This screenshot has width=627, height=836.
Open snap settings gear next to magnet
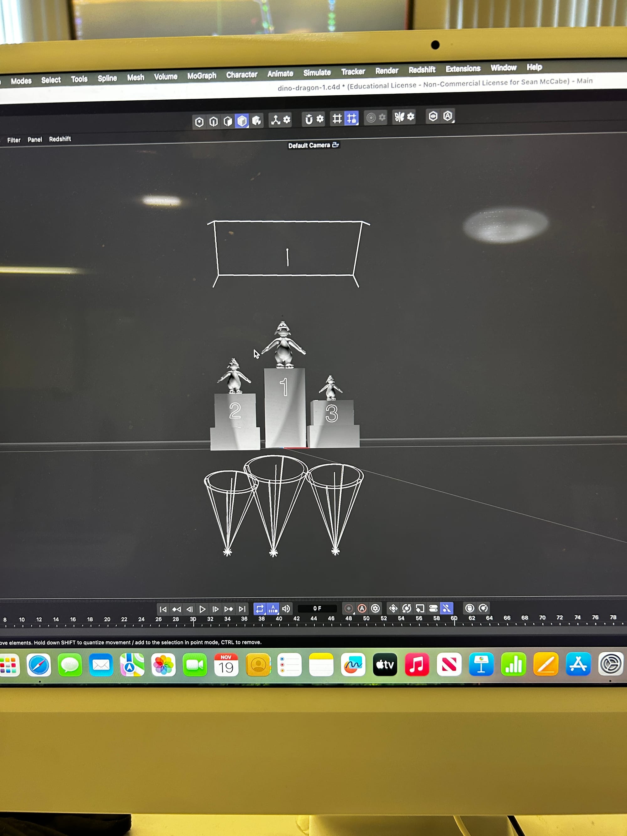(x=320, y=119)
